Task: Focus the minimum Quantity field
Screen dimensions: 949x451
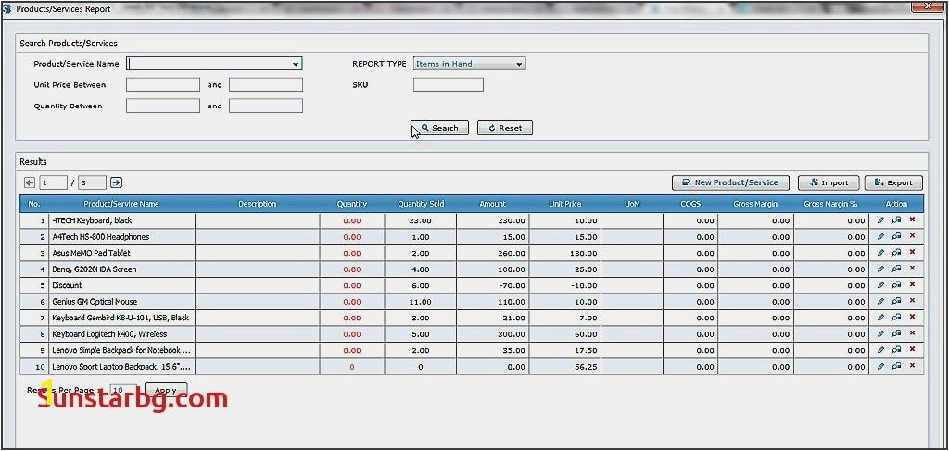Action: 163,106
